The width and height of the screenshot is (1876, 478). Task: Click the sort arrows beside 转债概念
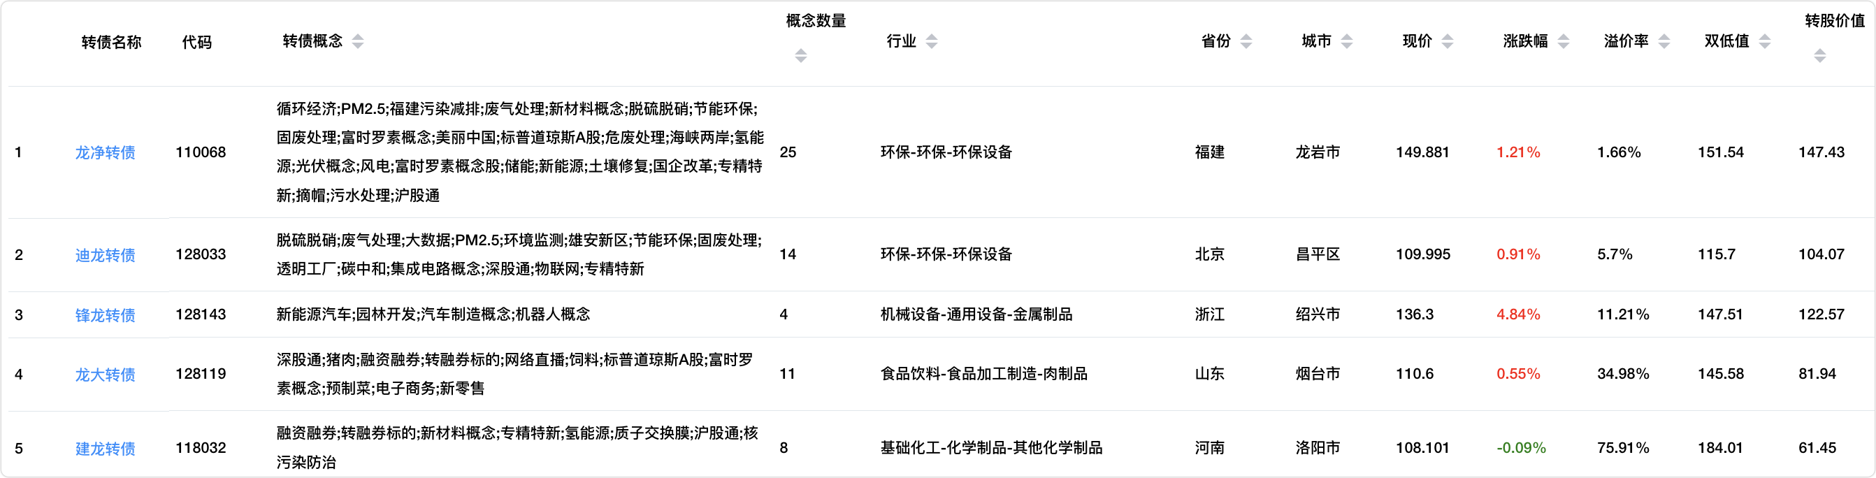(x=358, y=41)
